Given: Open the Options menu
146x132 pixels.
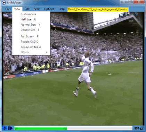Looking at the screenshot, I should point(49,9).
